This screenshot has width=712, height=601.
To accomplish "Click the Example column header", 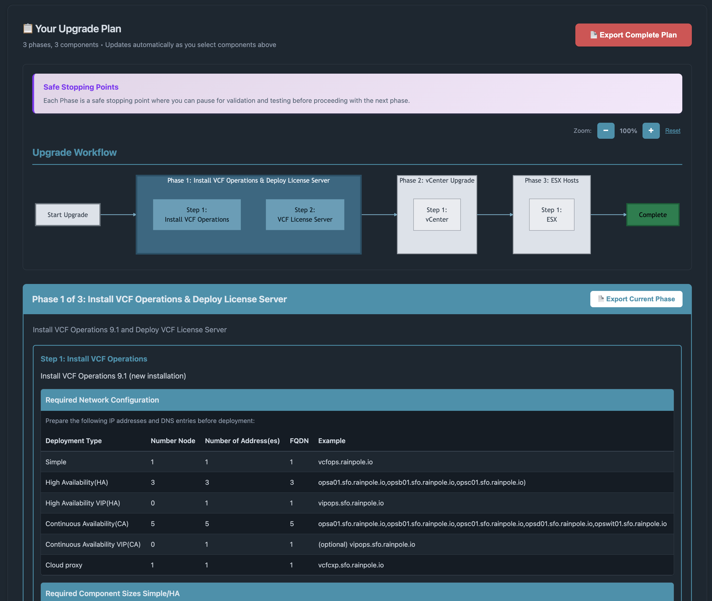I will pos(331,441).
